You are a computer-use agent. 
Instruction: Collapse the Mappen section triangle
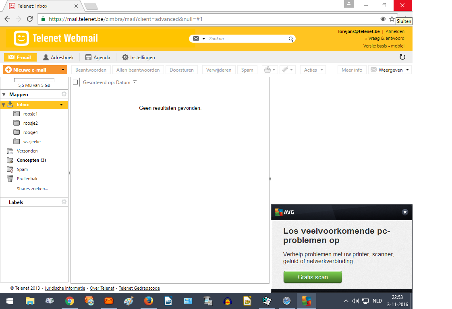coord(4,95)
